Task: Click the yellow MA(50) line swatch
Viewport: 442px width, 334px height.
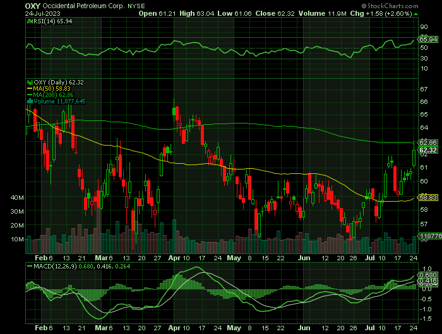Action: pyautogui.click(x=30, y=89)
